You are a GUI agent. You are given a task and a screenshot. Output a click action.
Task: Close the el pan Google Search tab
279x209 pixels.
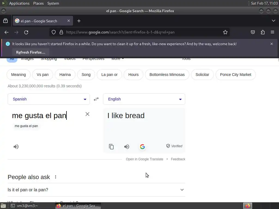click(x=68, y=21)
